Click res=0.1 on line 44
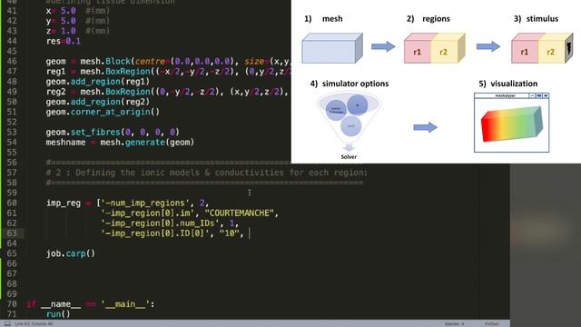Image resolution: width=581 pixels, height=327 pixels. point(64,41)
